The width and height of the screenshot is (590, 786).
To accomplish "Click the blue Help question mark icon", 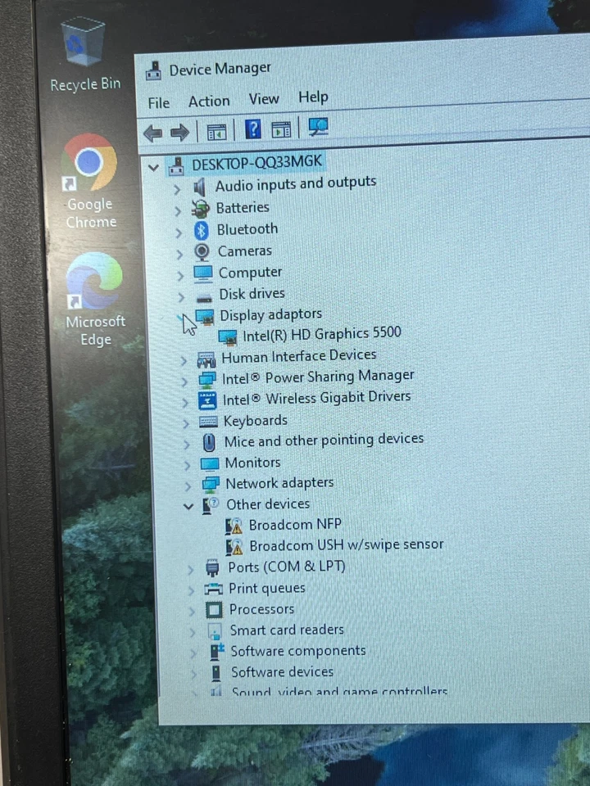I will point(253,129).
